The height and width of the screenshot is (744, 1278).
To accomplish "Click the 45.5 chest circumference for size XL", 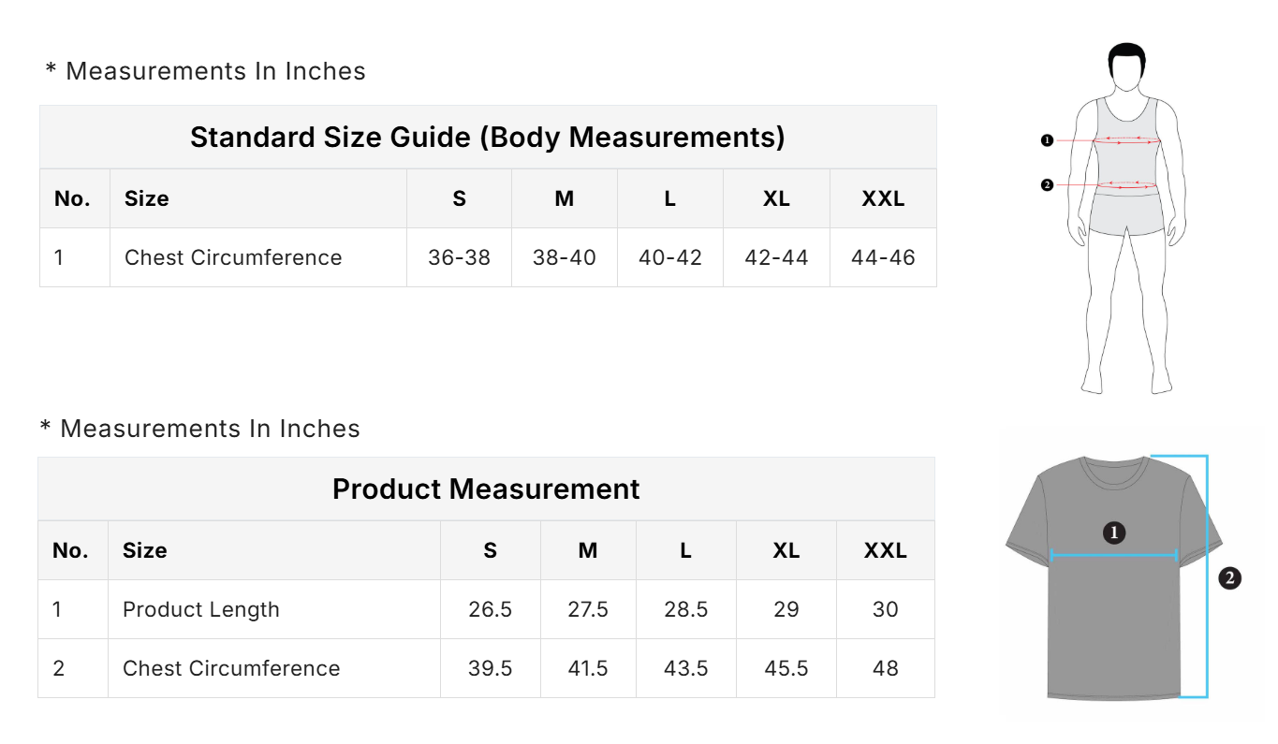I will tap(786, 668).
